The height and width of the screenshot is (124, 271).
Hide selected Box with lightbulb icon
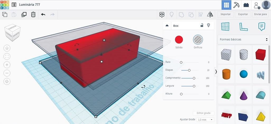pyautogui.click(x=208, y=25)
